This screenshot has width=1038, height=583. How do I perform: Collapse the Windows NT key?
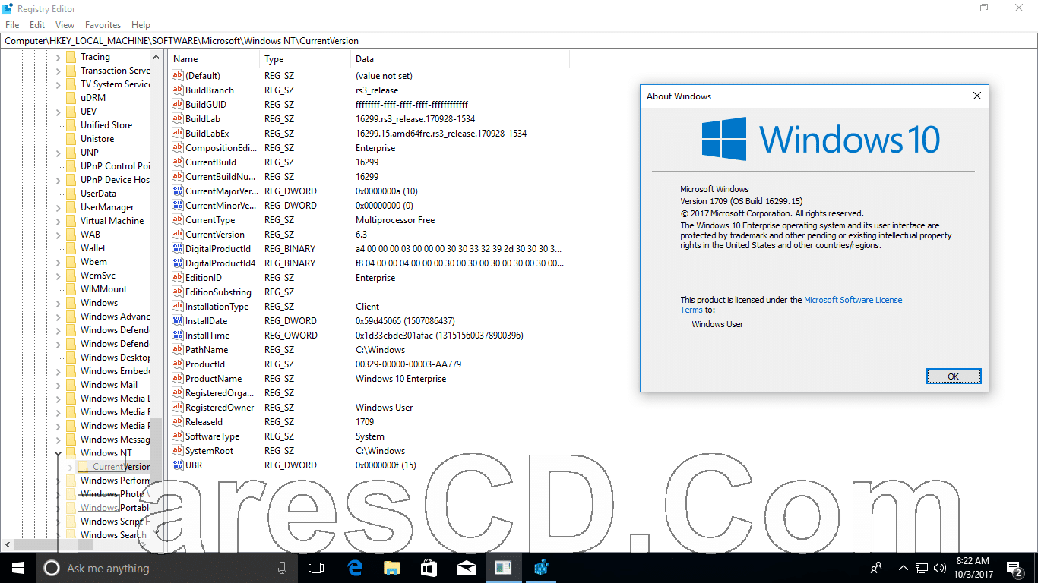pyautogui.click(x=59, y=453)
